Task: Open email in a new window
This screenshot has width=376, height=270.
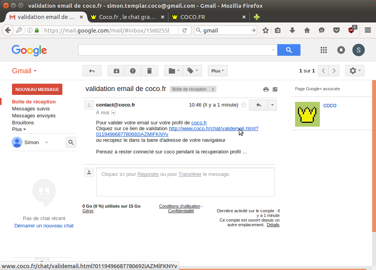Action: (275, 89)
